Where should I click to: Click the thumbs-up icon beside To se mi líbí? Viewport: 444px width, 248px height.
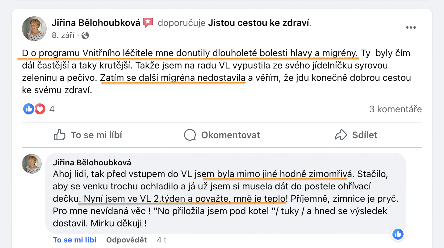pyautogui.click(x=59, y=135)
